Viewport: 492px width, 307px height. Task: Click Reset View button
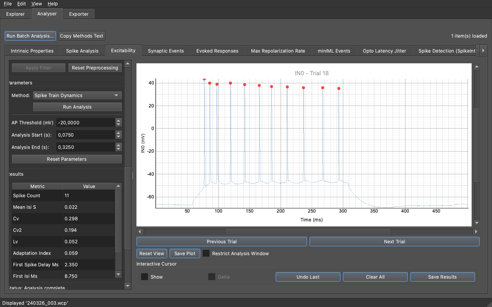(152, 253)
